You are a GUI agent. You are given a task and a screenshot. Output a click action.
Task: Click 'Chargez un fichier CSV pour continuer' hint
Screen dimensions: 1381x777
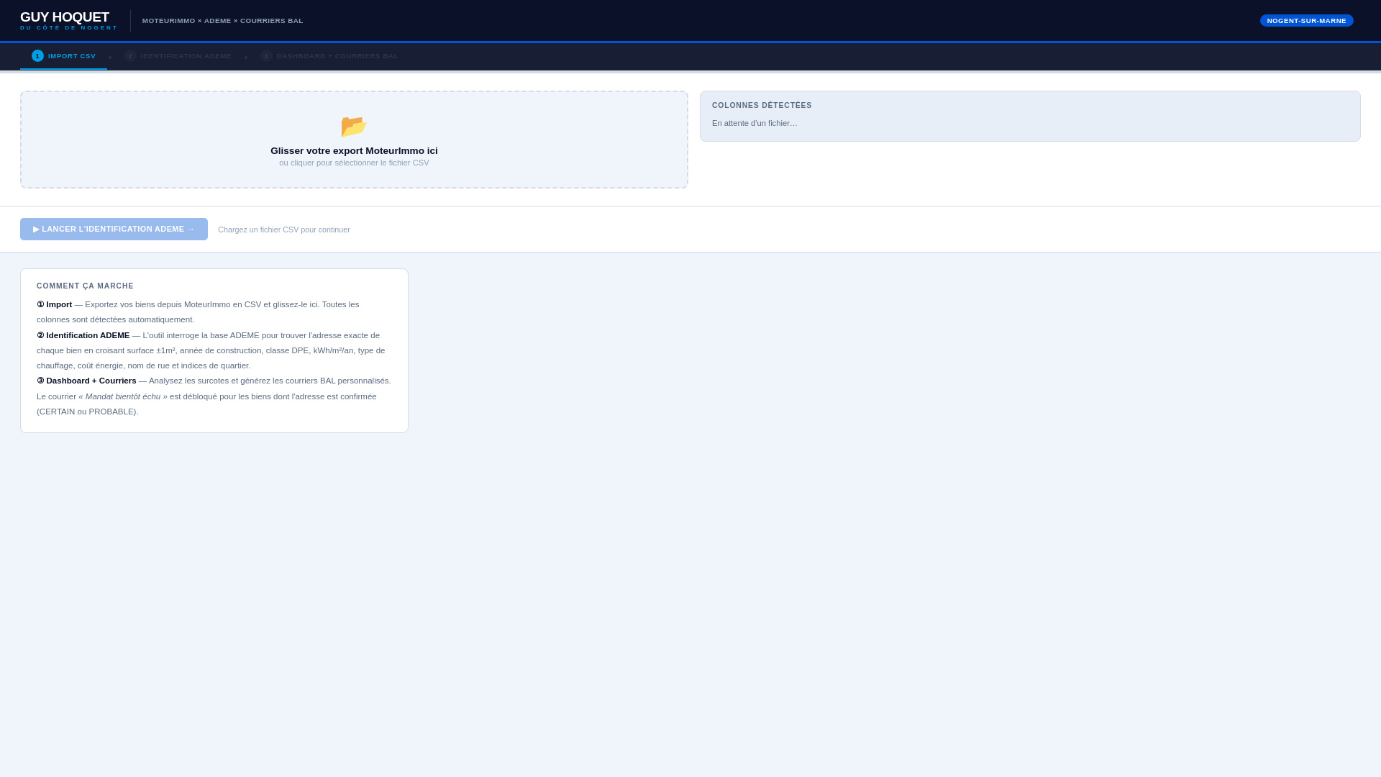pyautogui.click(x=284, y=230)
